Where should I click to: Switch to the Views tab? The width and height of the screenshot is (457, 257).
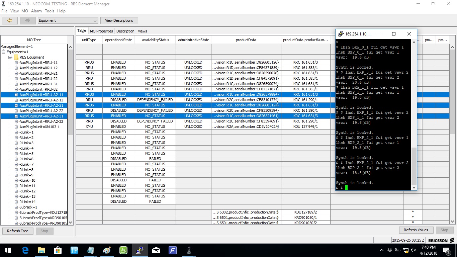tap(143, 31)
